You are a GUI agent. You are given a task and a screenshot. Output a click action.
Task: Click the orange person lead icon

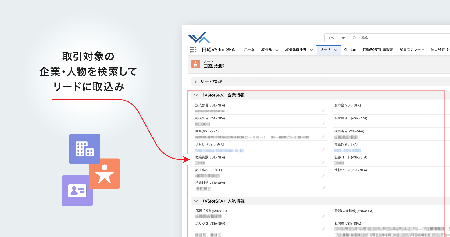(x=104, y=174)
